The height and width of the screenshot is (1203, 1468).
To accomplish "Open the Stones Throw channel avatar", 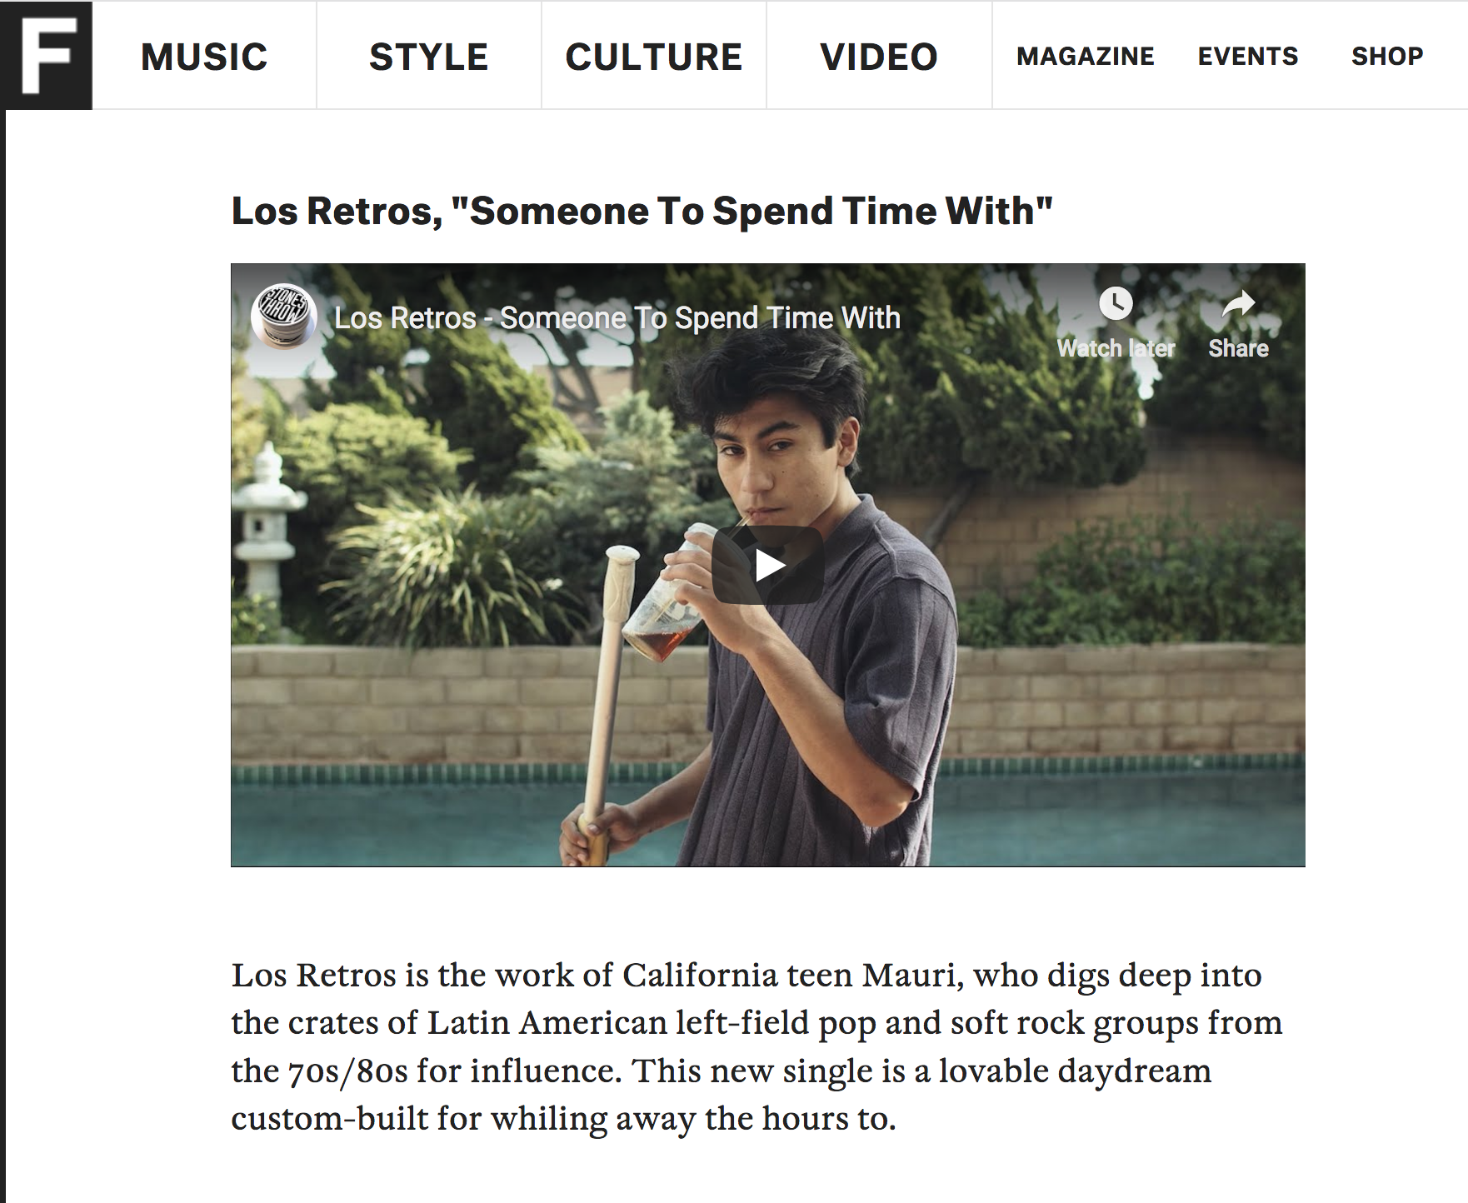I will [284, 317].
